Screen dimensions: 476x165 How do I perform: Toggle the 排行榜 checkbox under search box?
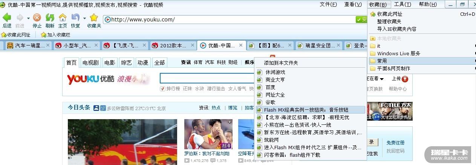tap(162, 89)
